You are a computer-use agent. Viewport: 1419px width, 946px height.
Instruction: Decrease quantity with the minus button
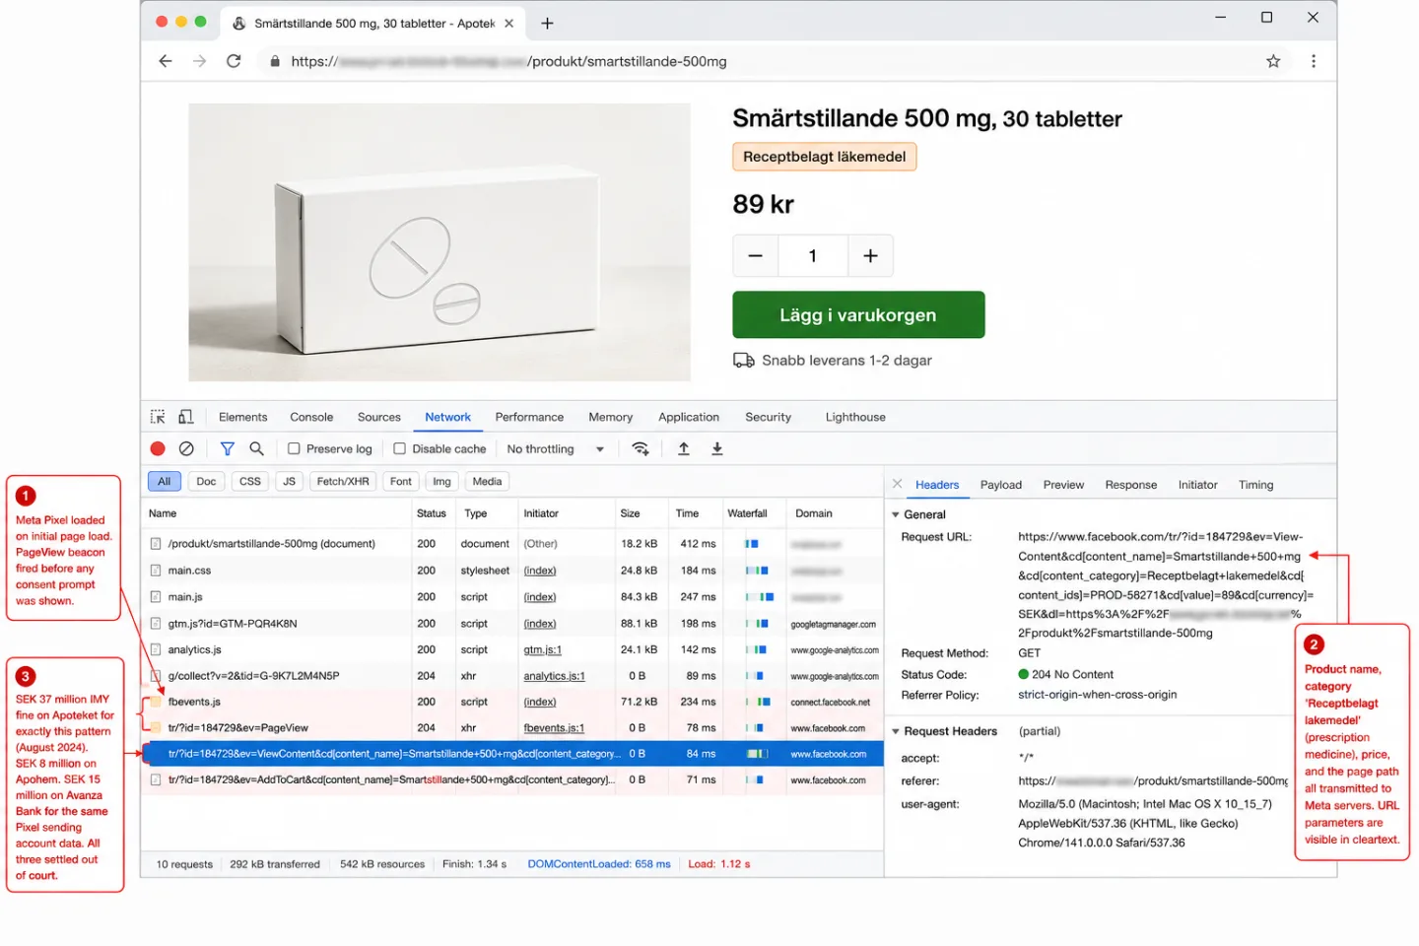point(756,256)
